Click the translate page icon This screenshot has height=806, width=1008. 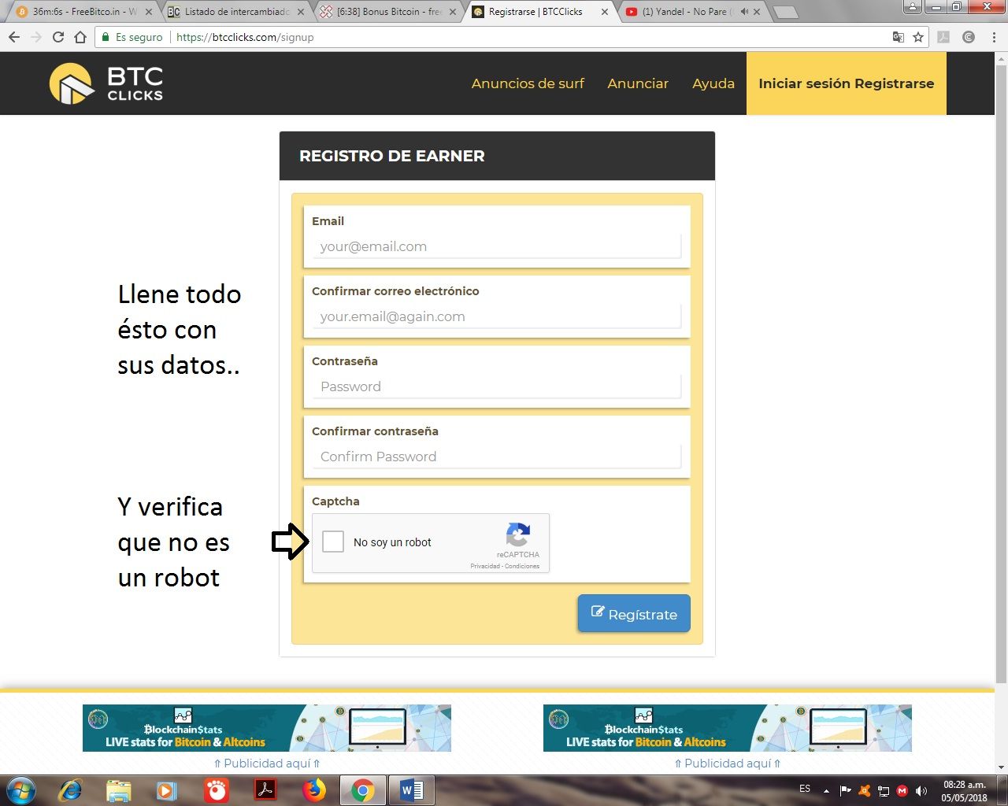pos(899,37)
